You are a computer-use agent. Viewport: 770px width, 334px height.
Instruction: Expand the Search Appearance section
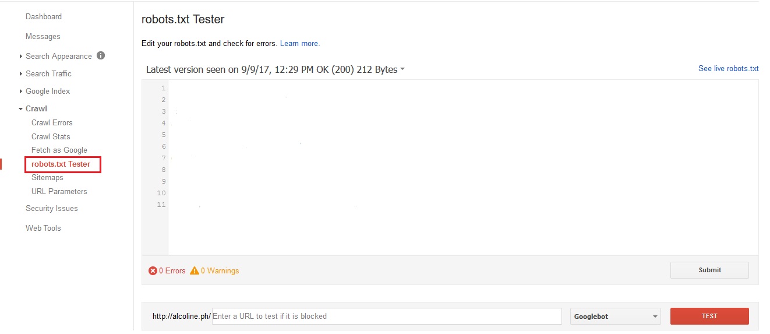58,56
